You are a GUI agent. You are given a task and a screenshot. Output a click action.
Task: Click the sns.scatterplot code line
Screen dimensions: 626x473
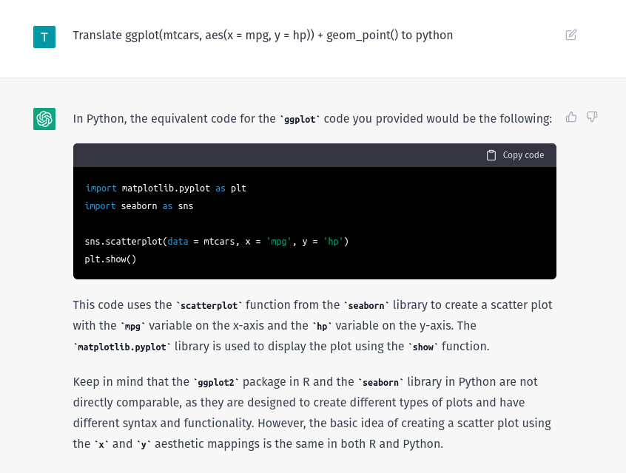tap(216, 241)
